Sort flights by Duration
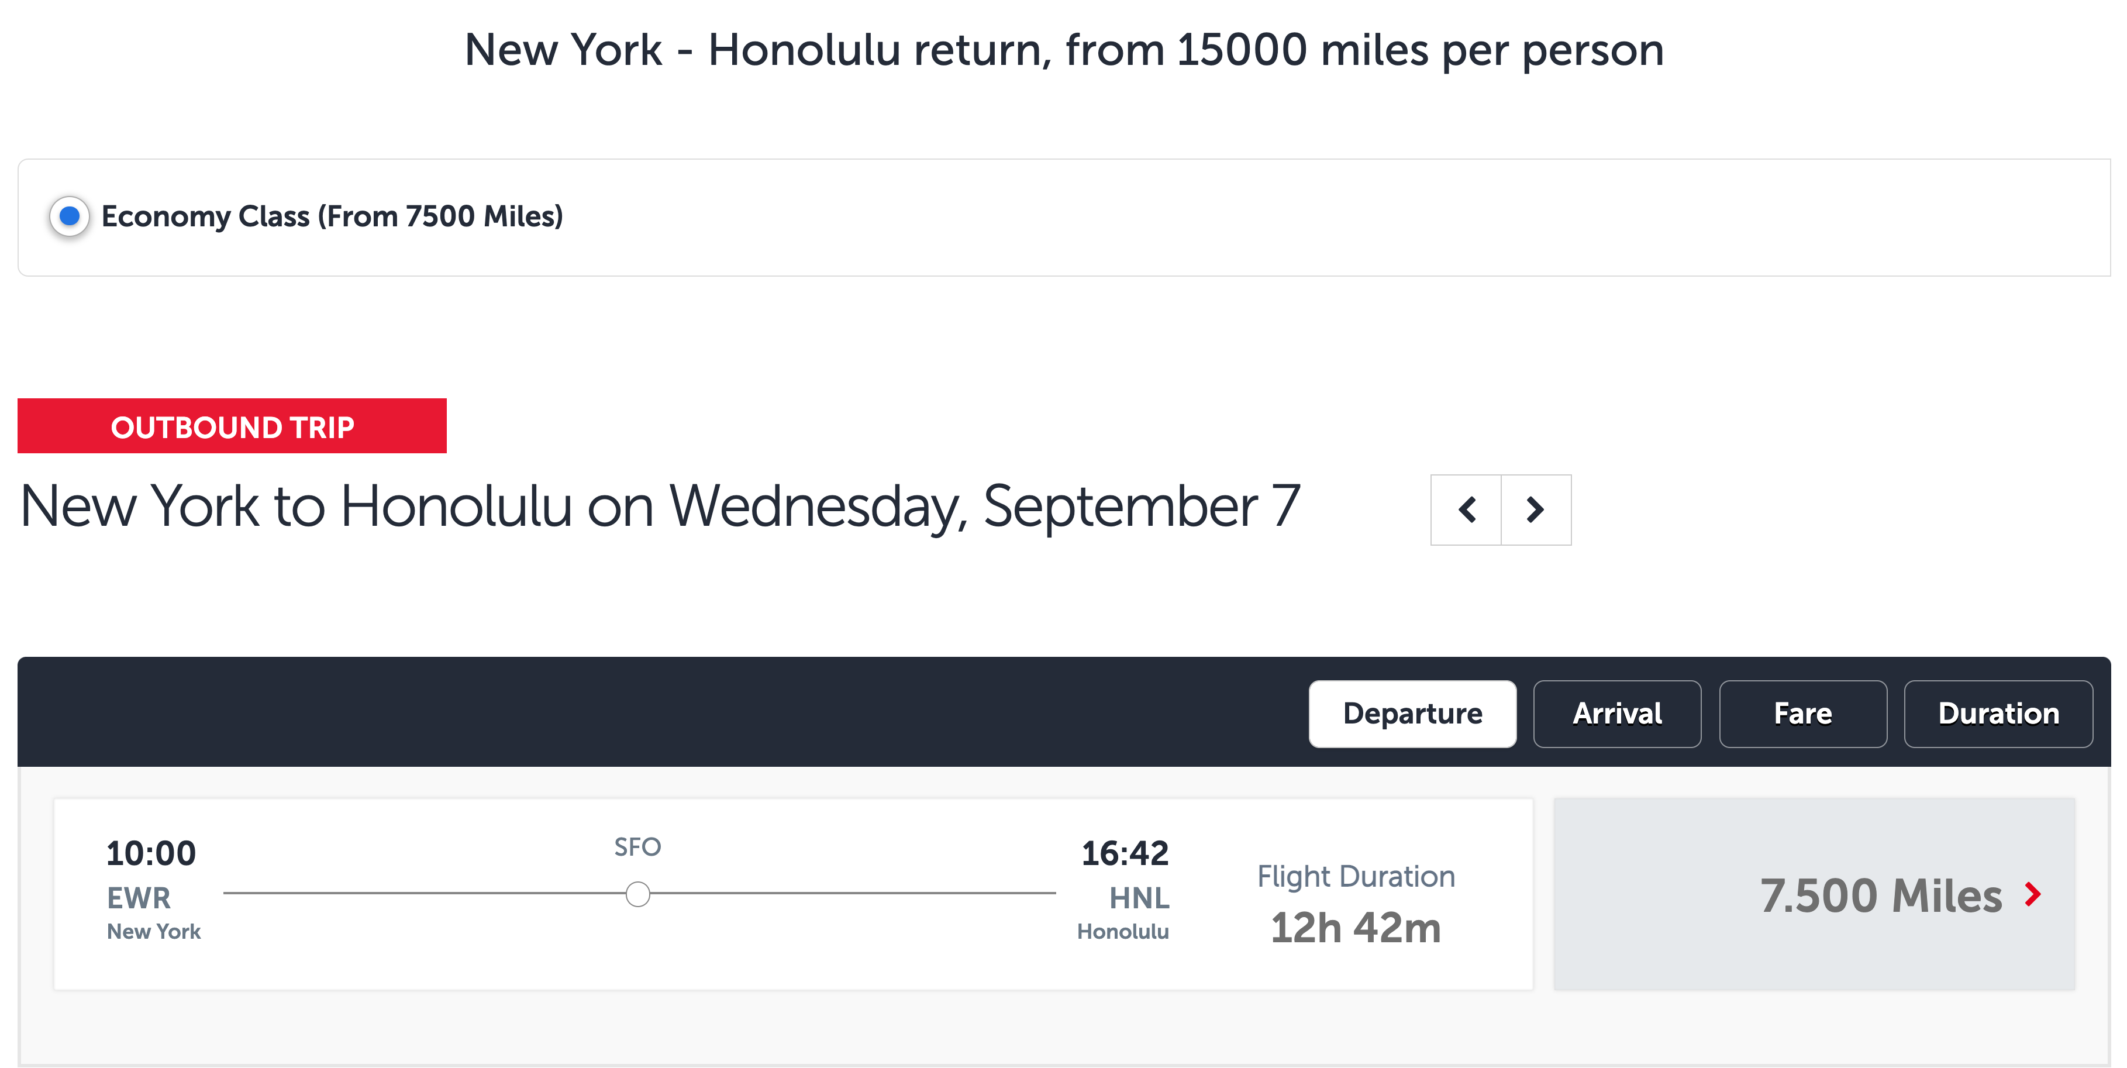This screenshot has height=1068, width=2127. pos(1998,714)
